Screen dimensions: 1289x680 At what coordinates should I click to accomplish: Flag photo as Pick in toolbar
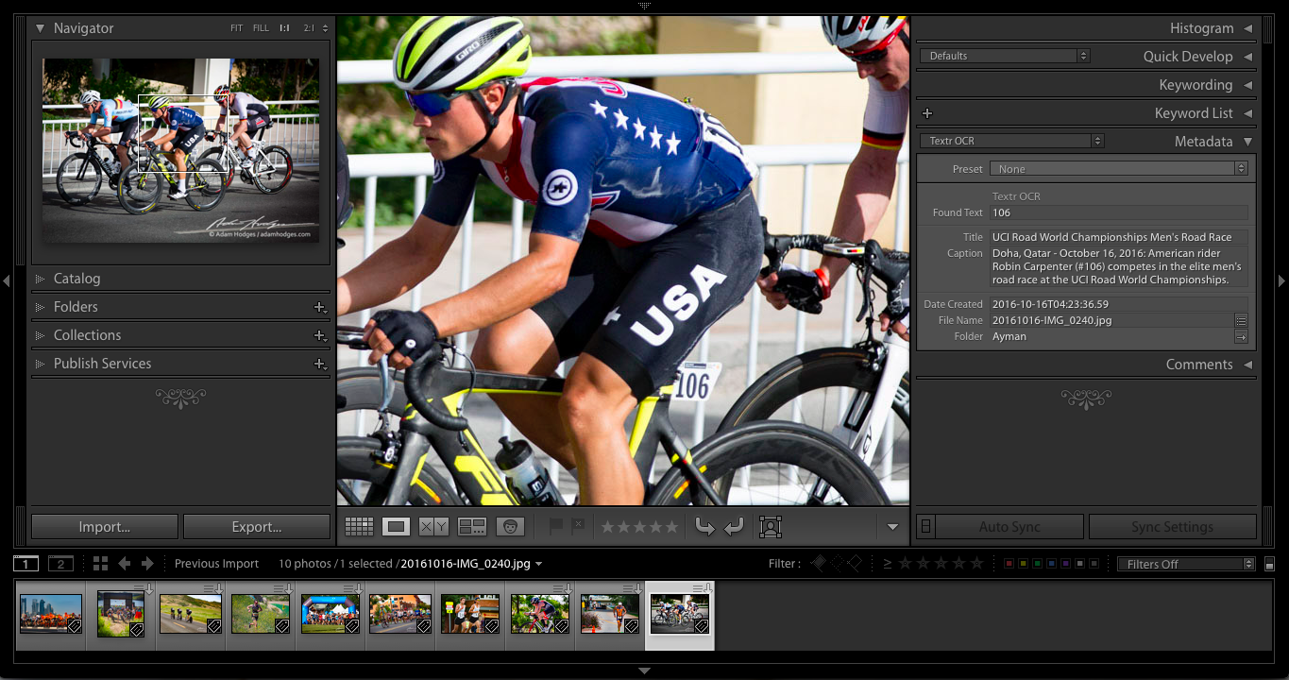(x=556, y=526)
